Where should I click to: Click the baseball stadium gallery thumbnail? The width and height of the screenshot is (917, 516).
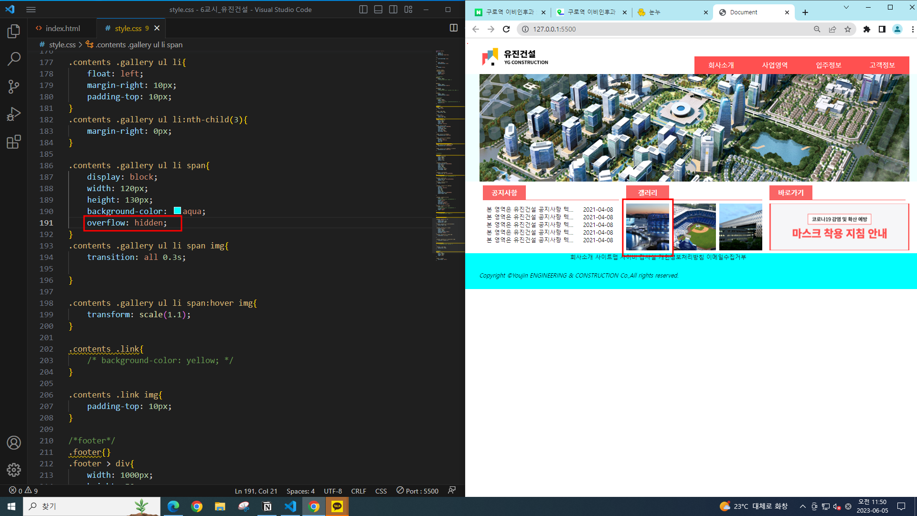[x=694, y=227]
